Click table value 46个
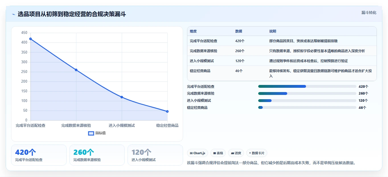 pos(239,71)
